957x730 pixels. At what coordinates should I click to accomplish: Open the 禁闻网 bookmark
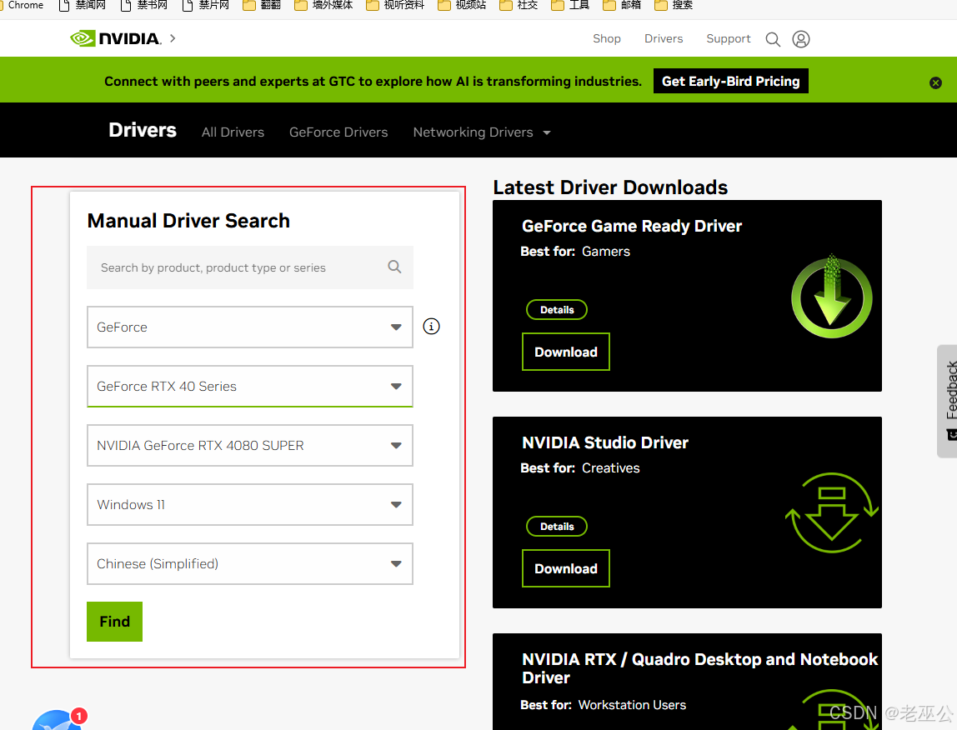point(82,6)
